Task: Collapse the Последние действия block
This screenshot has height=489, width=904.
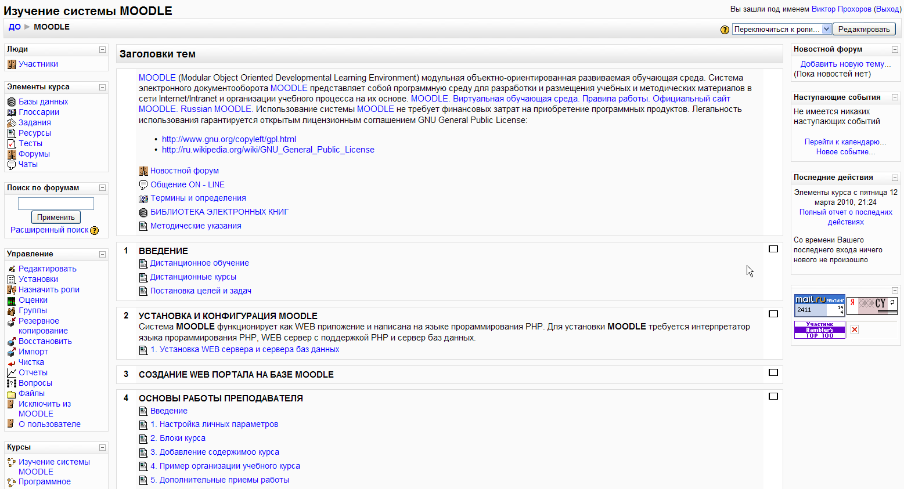Action: (x=895, y=178)
